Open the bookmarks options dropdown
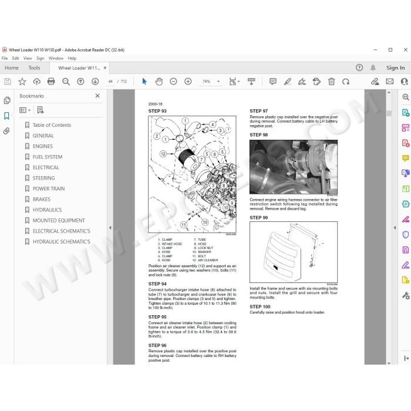Screen dimensions: 411x411 point(25,110)
